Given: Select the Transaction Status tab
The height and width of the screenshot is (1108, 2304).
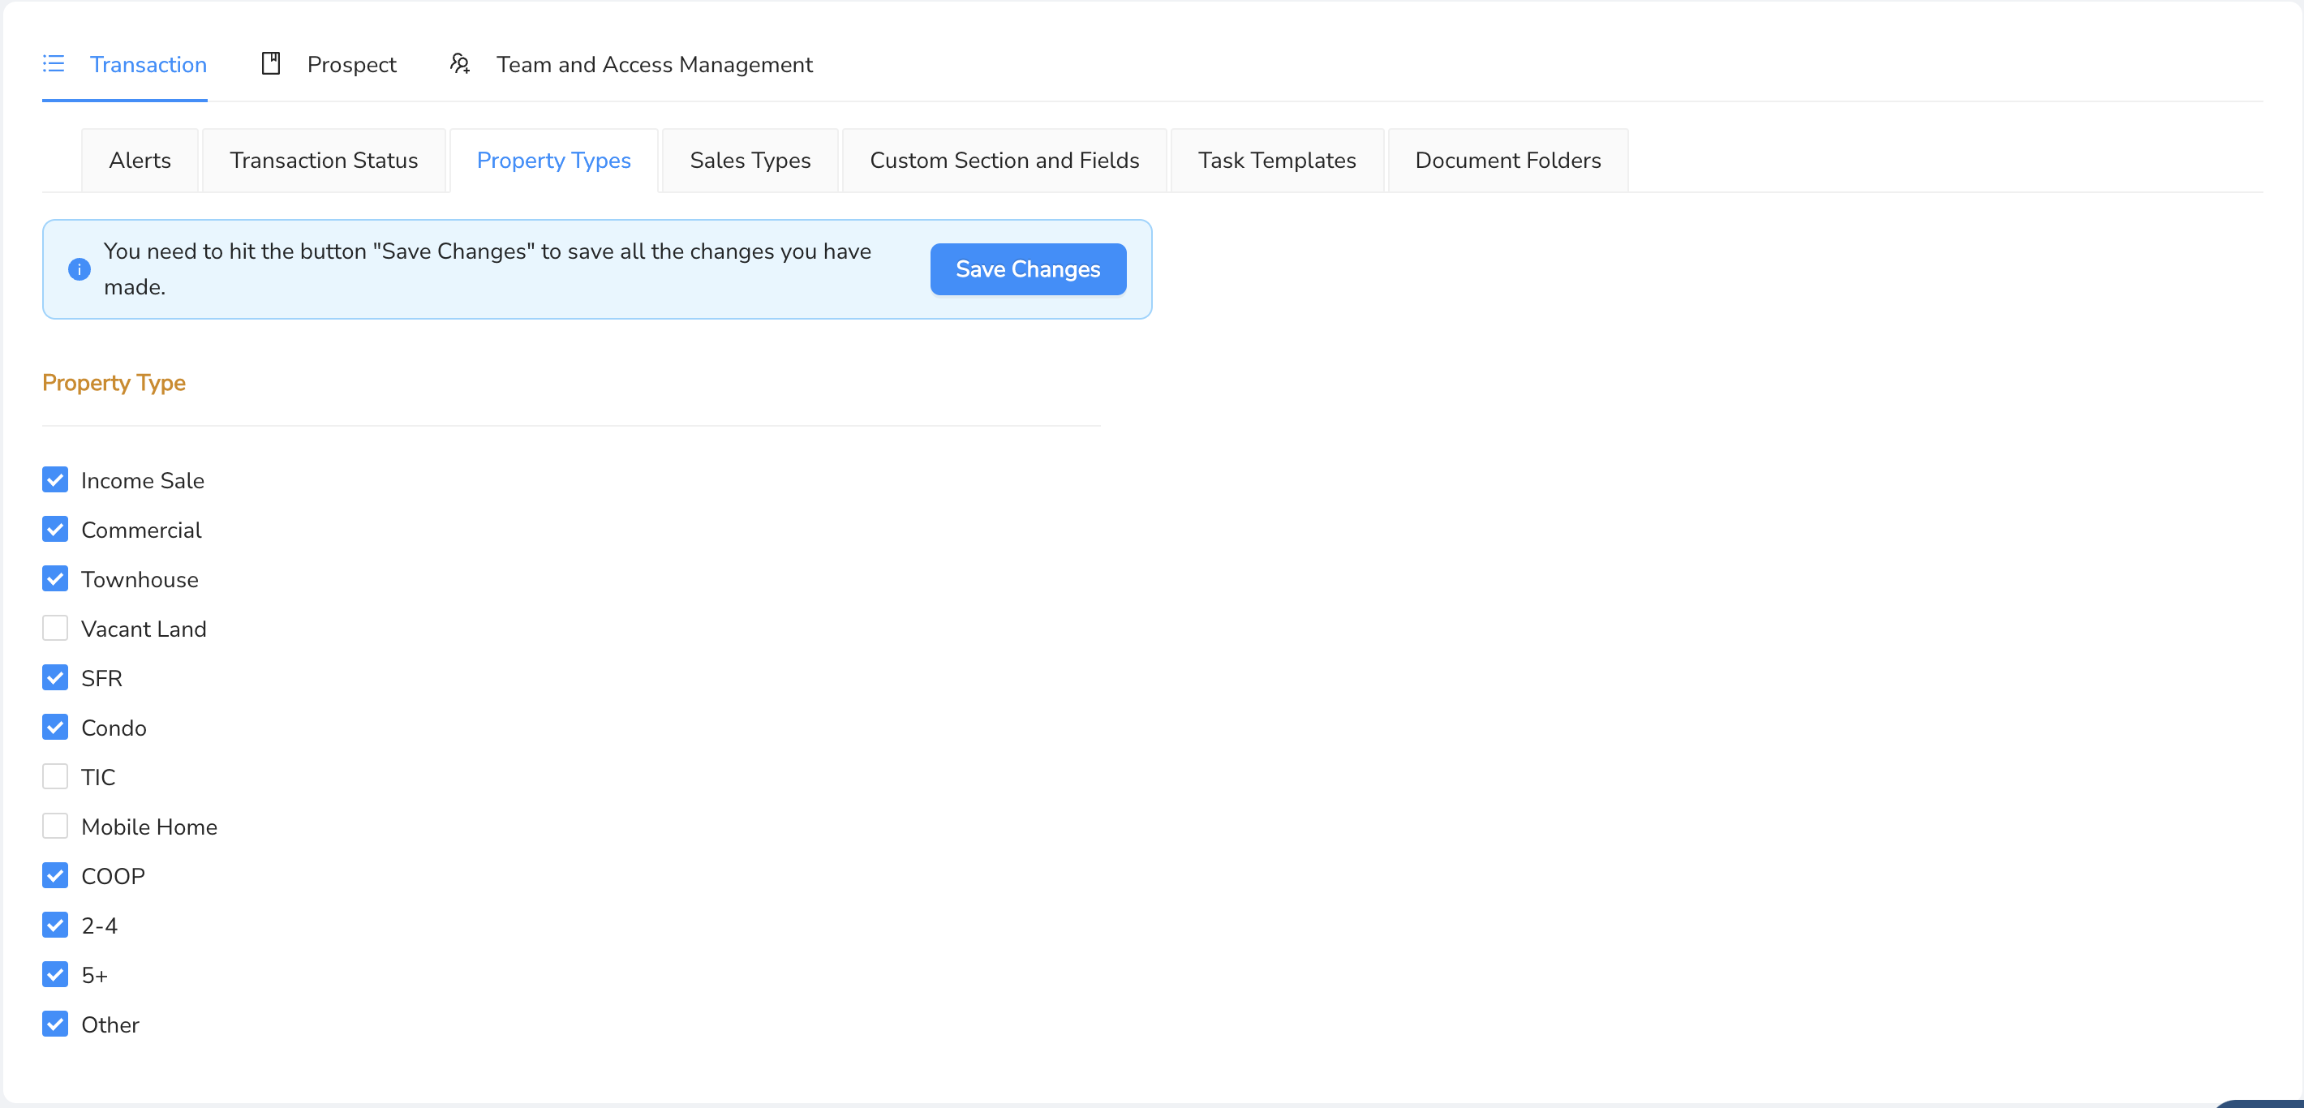Looking at the screenshot, I should (324, 160).
